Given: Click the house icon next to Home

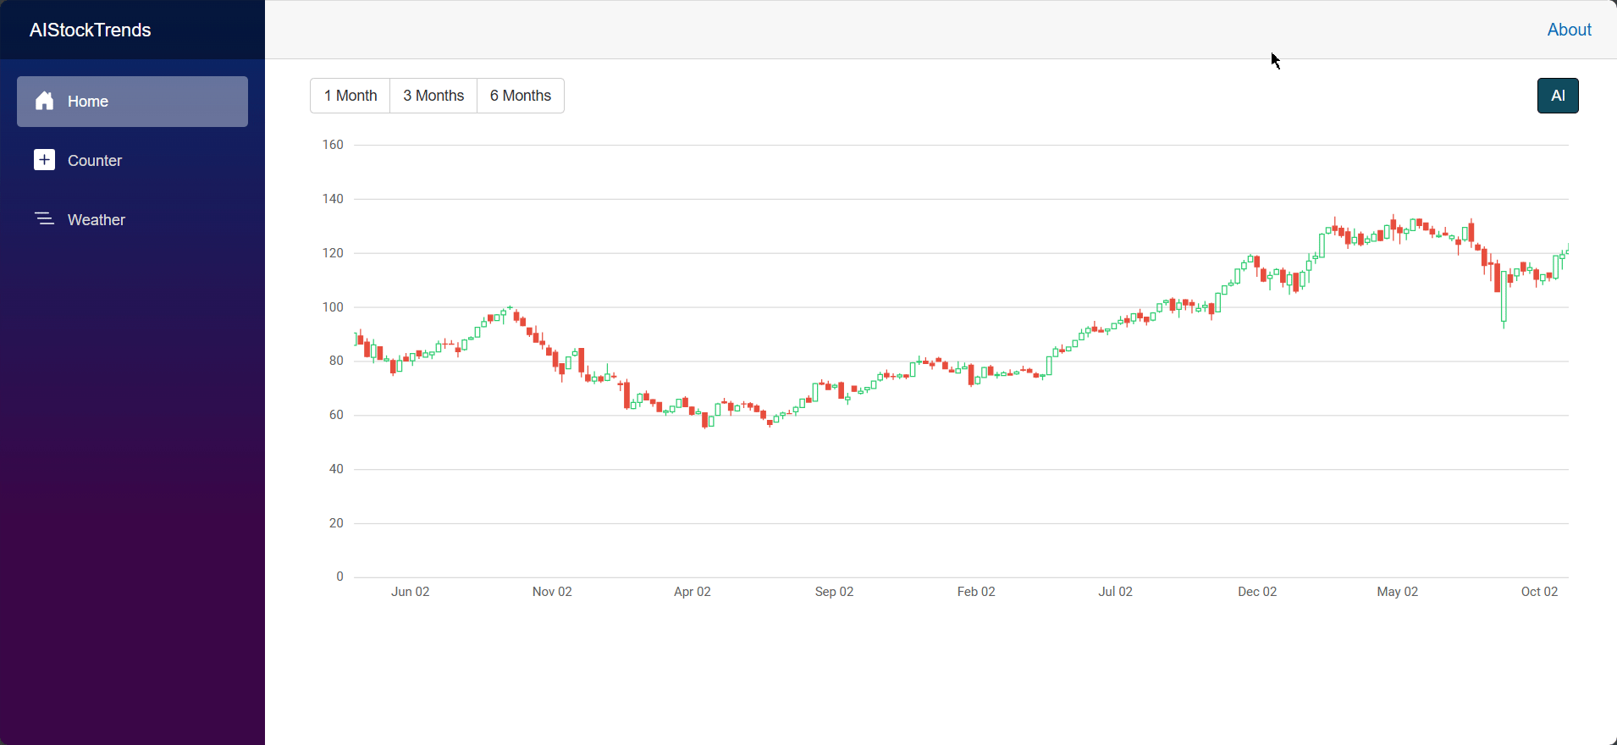Looking at the screenshot, I should click(x=45, y=102).
